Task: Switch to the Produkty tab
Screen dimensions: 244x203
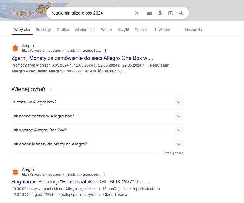Action: click(x=43, y=30)
